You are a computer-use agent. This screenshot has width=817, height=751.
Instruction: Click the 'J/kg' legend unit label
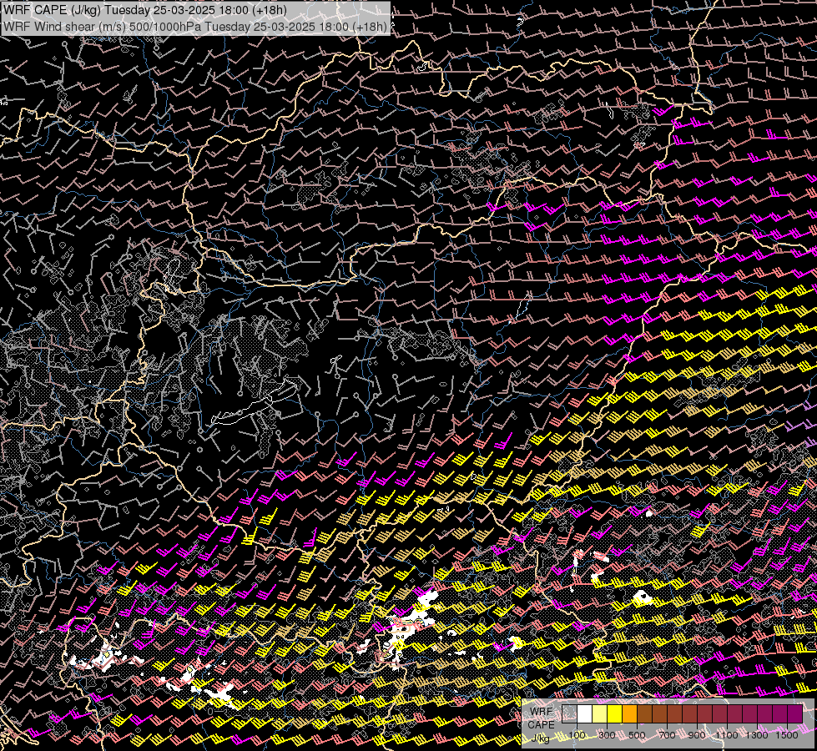(540, 738)
